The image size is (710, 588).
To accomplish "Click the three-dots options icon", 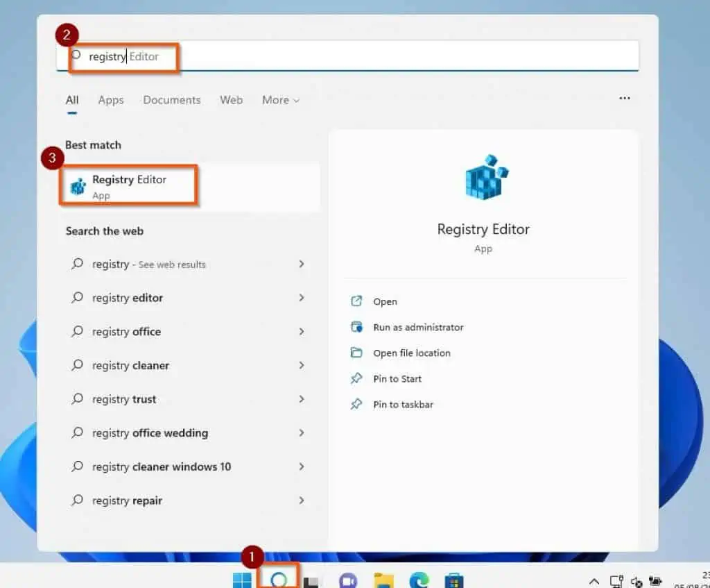I will click(x=623, y=99).
